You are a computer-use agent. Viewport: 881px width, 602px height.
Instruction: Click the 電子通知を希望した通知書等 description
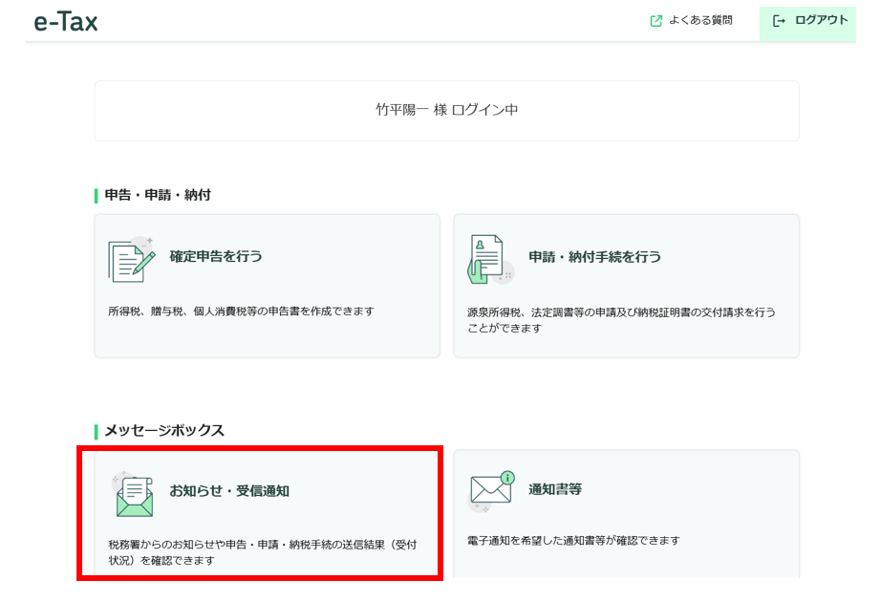pos(573,540)
